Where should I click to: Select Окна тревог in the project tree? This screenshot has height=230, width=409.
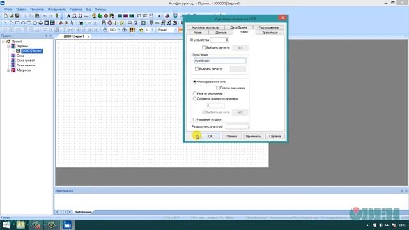26,61
